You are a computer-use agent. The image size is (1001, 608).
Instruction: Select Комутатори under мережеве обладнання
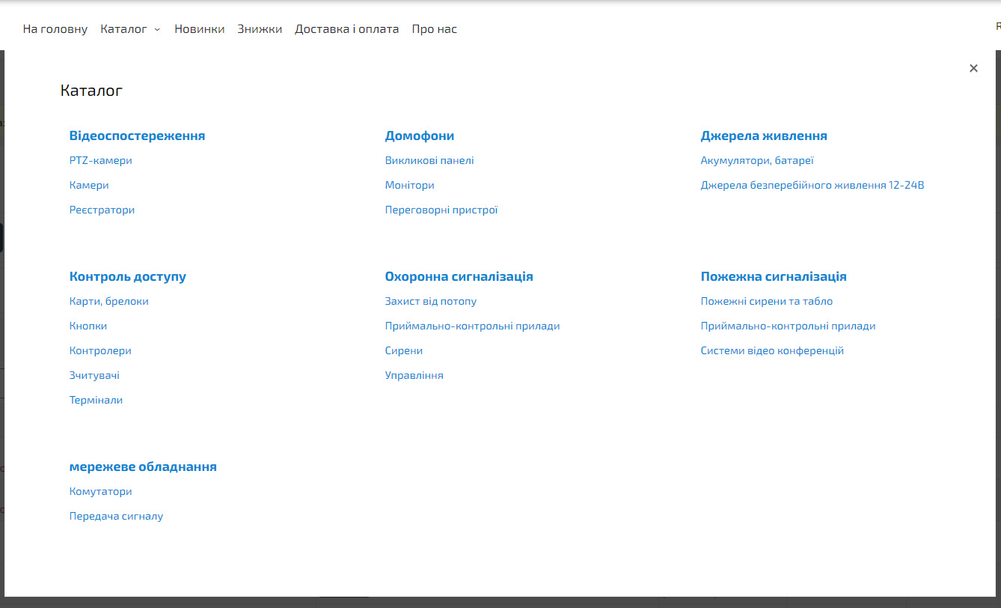(100, 491)
